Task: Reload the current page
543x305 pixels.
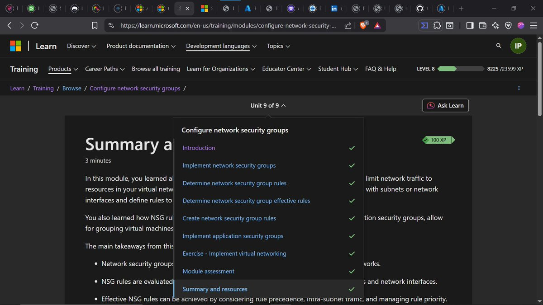Action: tap(34, 26)
